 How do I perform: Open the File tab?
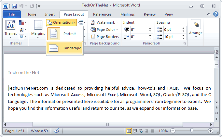(x=12, y=14)
